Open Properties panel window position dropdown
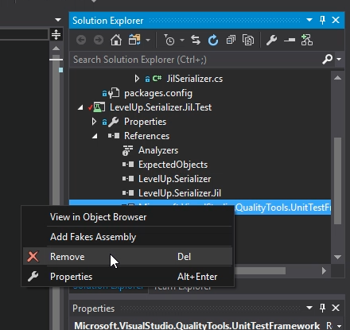The image size is (350, 330). pyautogui.click(x=309, y=308)
